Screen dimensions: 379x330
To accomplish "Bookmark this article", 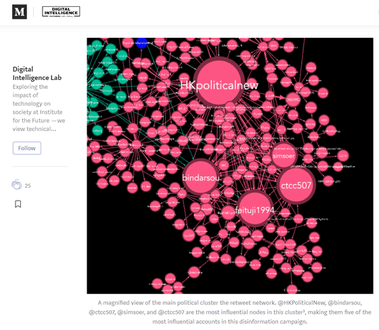I will (18, 204).
